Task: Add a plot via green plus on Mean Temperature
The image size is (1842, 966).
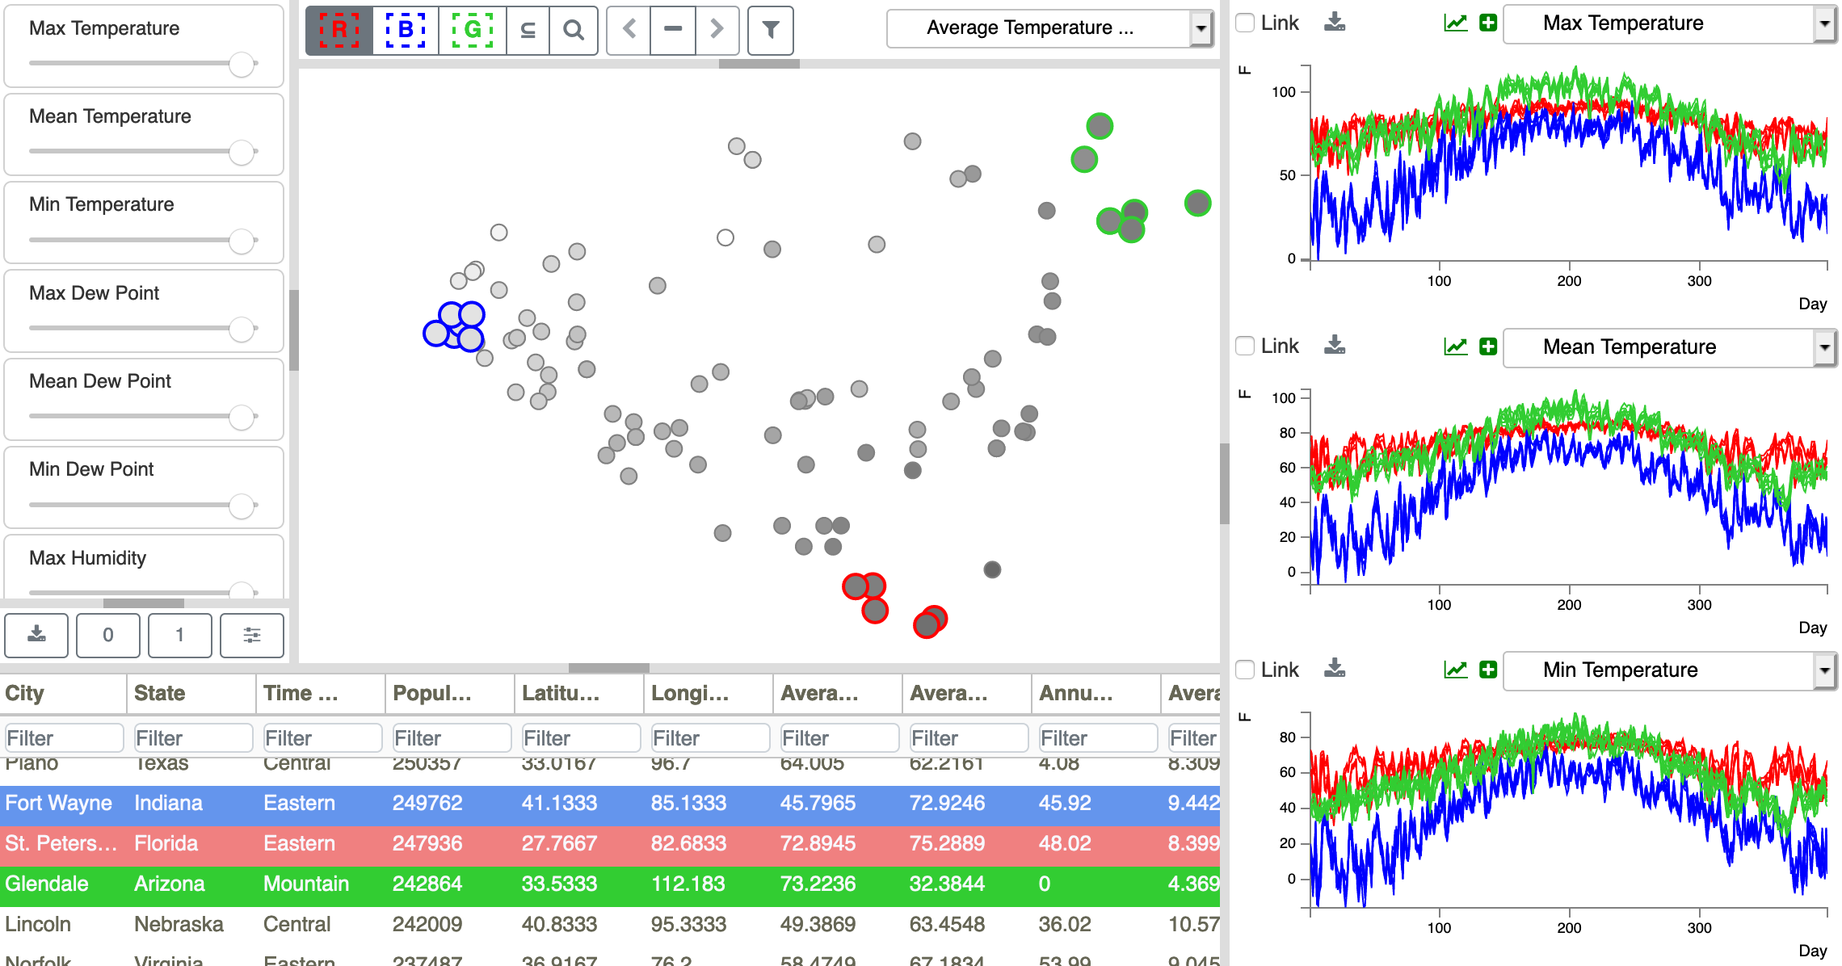Action: pos(1488,346)
